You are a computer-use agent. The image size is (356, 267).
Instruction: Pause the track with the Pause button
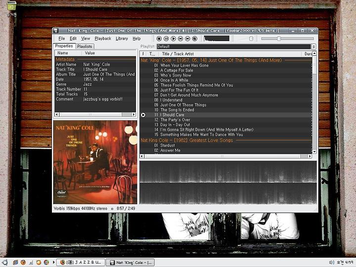tap(166, 39)
